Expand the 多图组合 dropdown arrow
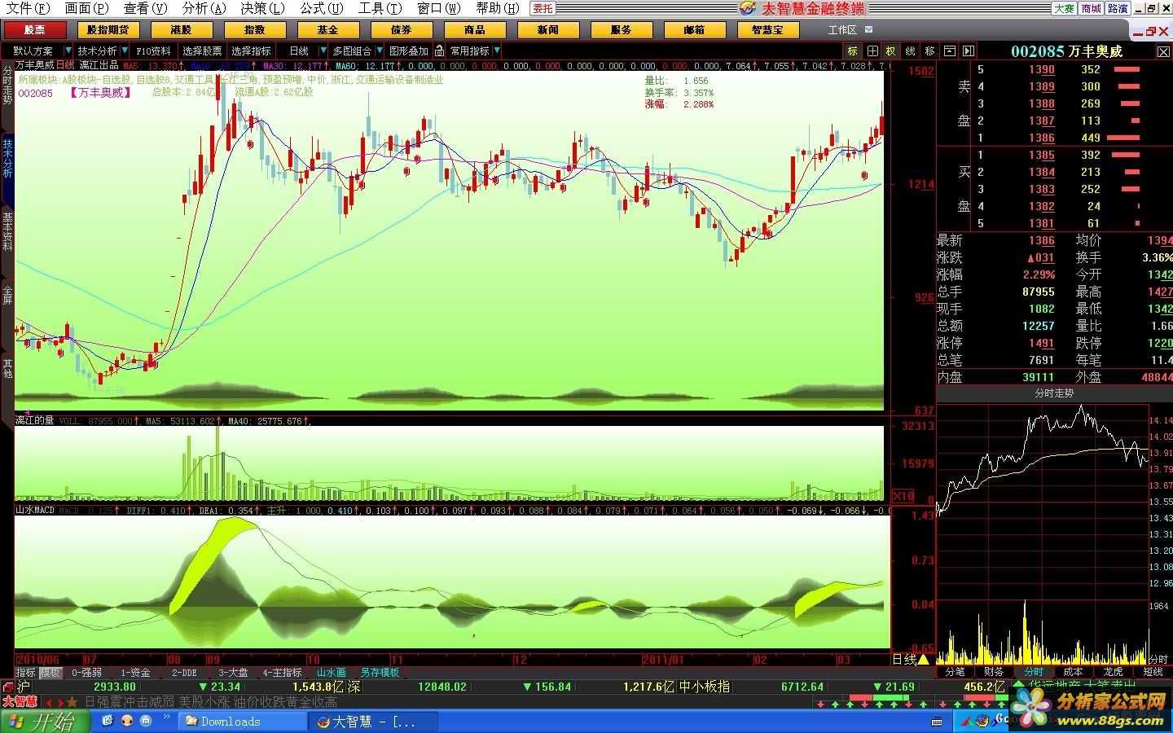Screen dimensions: 1173x733 (379, 50)
